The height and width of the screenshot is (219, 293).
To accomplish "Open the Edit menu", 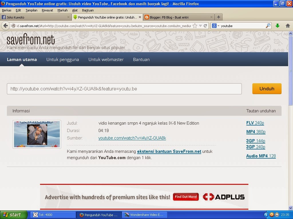I will (x=18, y=10).
